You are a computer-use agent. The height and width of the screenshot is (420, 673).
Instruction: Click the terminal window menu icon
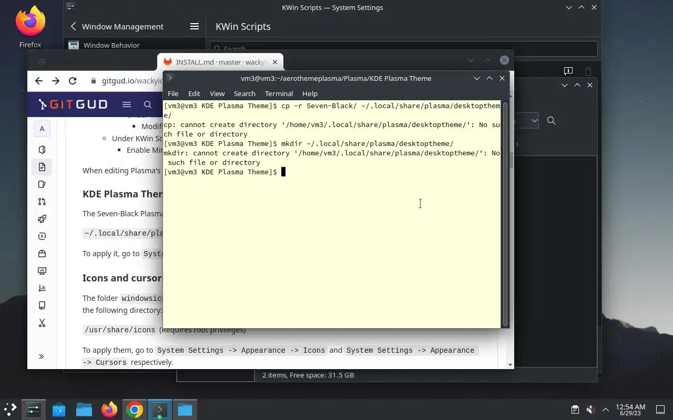(x=170, y=78)
